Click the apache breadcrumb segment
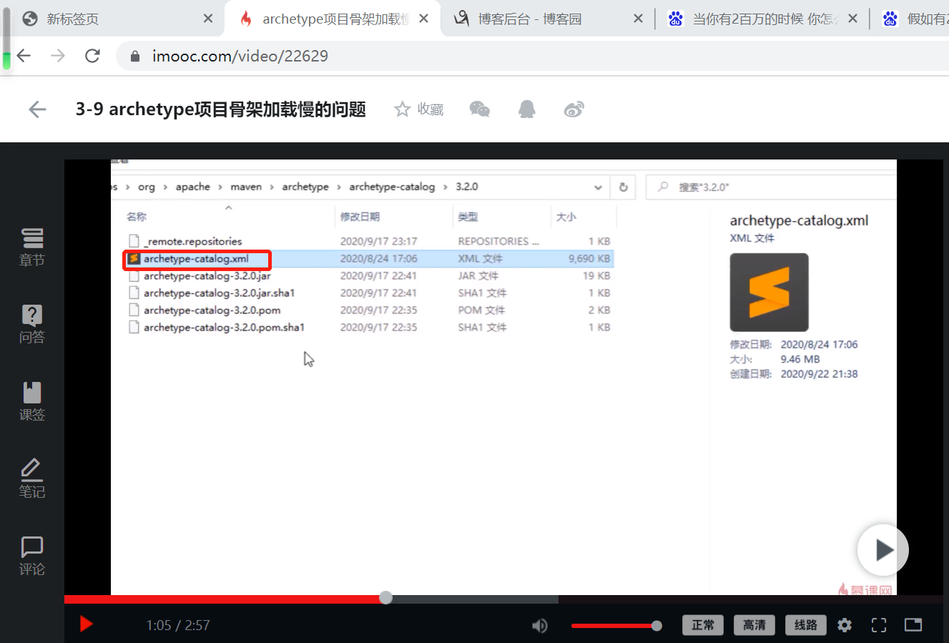The width and height of the screenshot is (949, 643). [193, 187]
